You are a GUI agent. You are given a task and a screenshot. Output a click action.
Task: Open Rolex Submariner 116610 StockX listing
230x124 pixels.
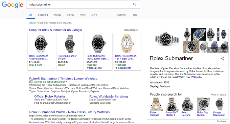tap(67, 57)
